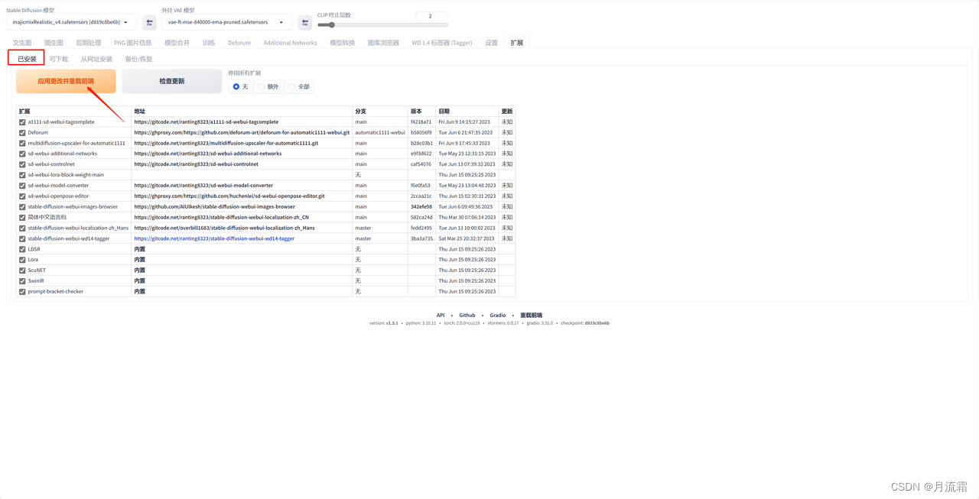Toggle stable-diffusion-webui-images-browser checkbox
This screenshot has width=979, height=499.
tap(22, 206)
